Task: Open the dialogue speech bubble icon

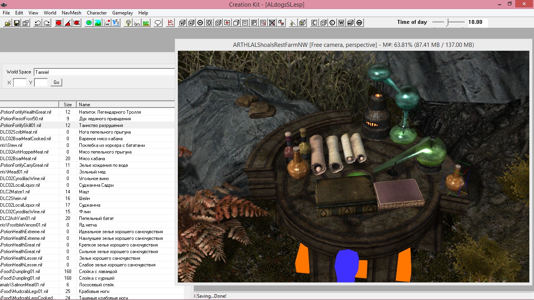Action: (158, 23)
